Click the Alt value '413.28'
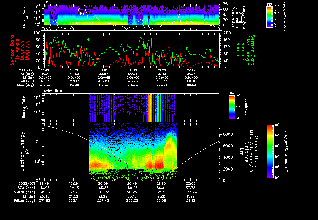Screen dimensions: 318x220 click(x=132, y=81)
